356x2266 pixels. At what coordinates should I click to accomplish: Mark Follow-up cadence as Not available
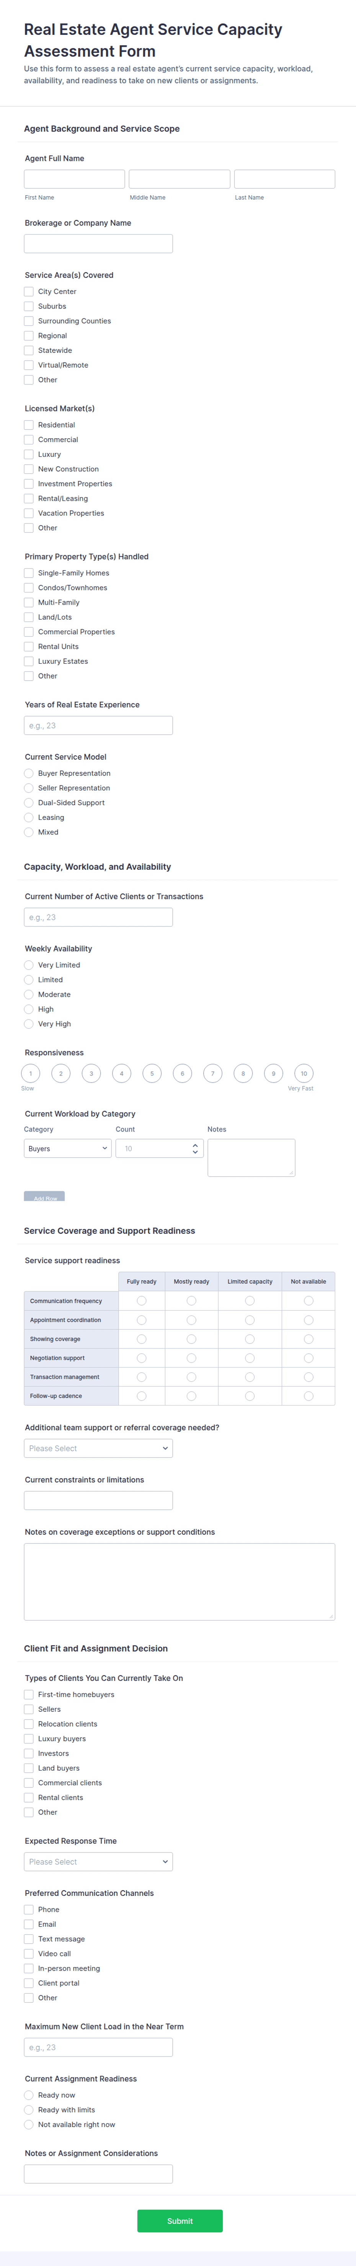pos(309,1396)
